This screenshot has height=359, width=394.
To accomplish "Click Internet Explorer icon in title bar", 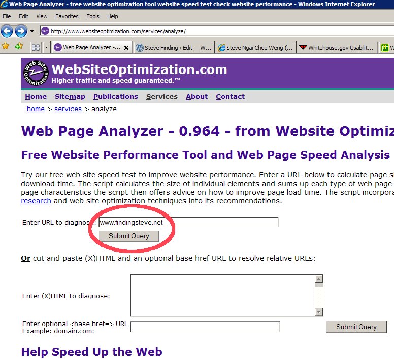I will point(4,4).
